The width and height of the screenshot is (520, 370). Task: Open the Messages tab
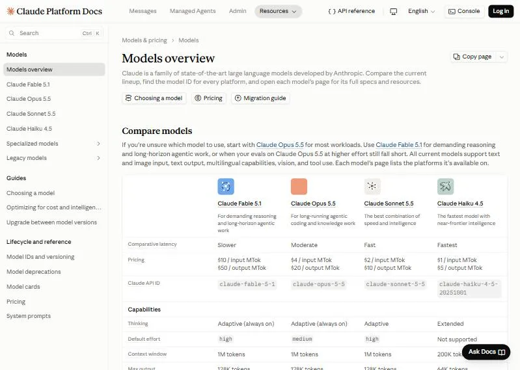(143, 11)
